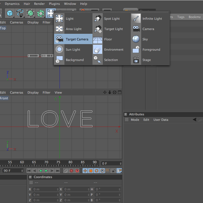Screen dimensions: 203x203
Task: Add a Background object
Action: (73, 60)
